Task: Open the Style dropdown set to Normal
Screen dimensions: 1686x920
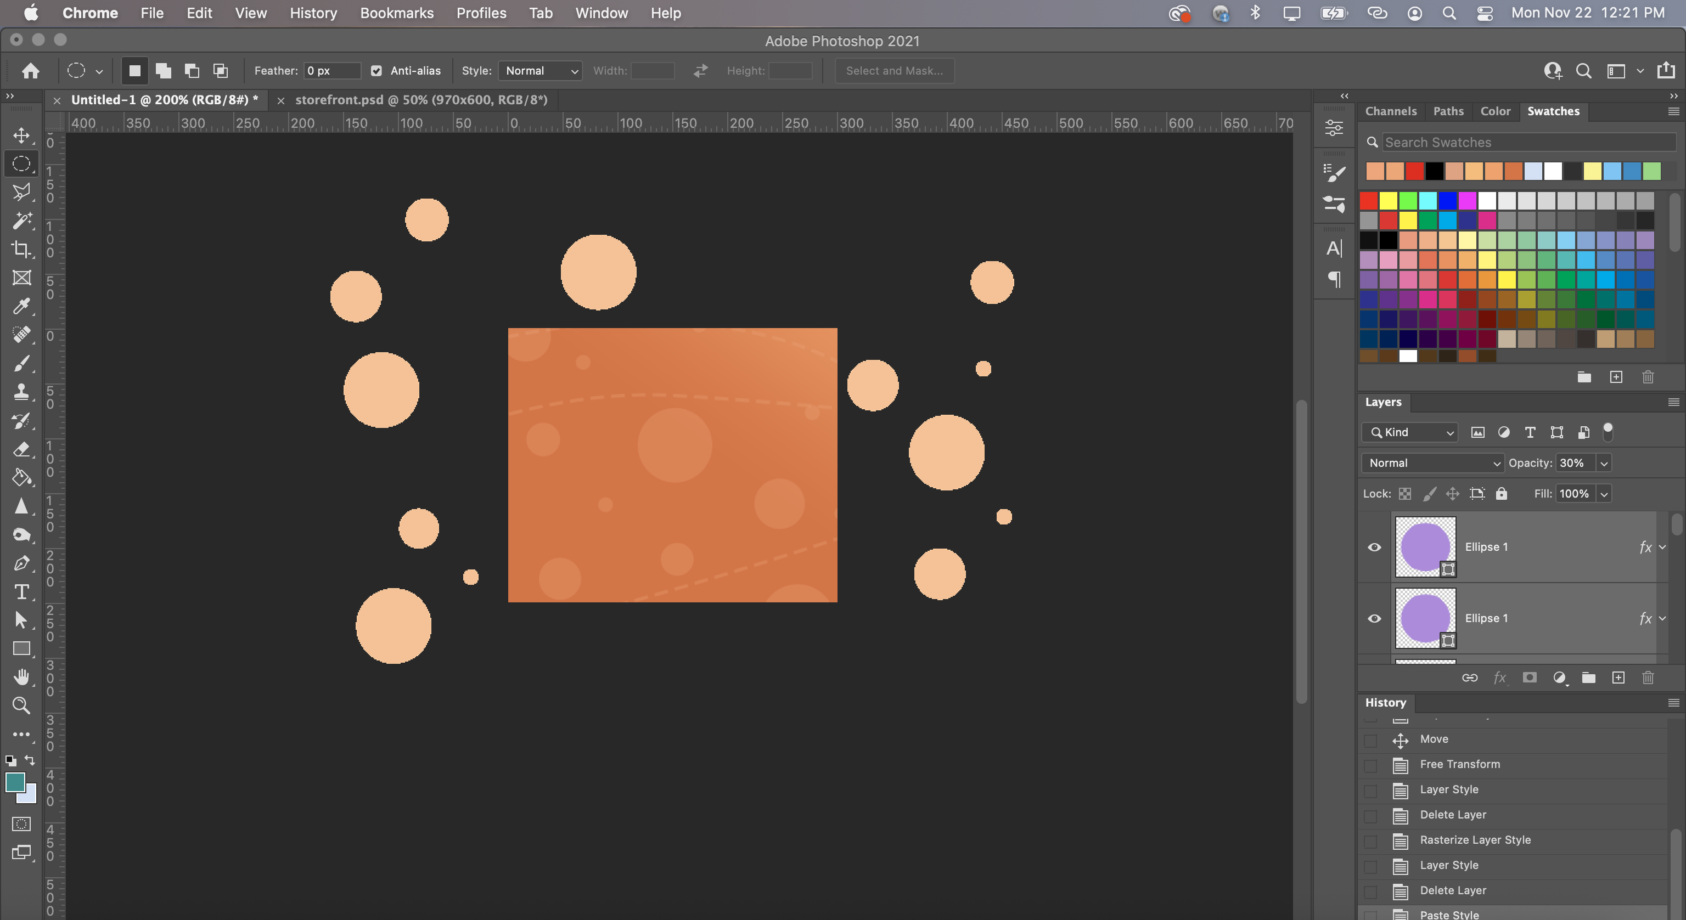Action: click(540, 71)
